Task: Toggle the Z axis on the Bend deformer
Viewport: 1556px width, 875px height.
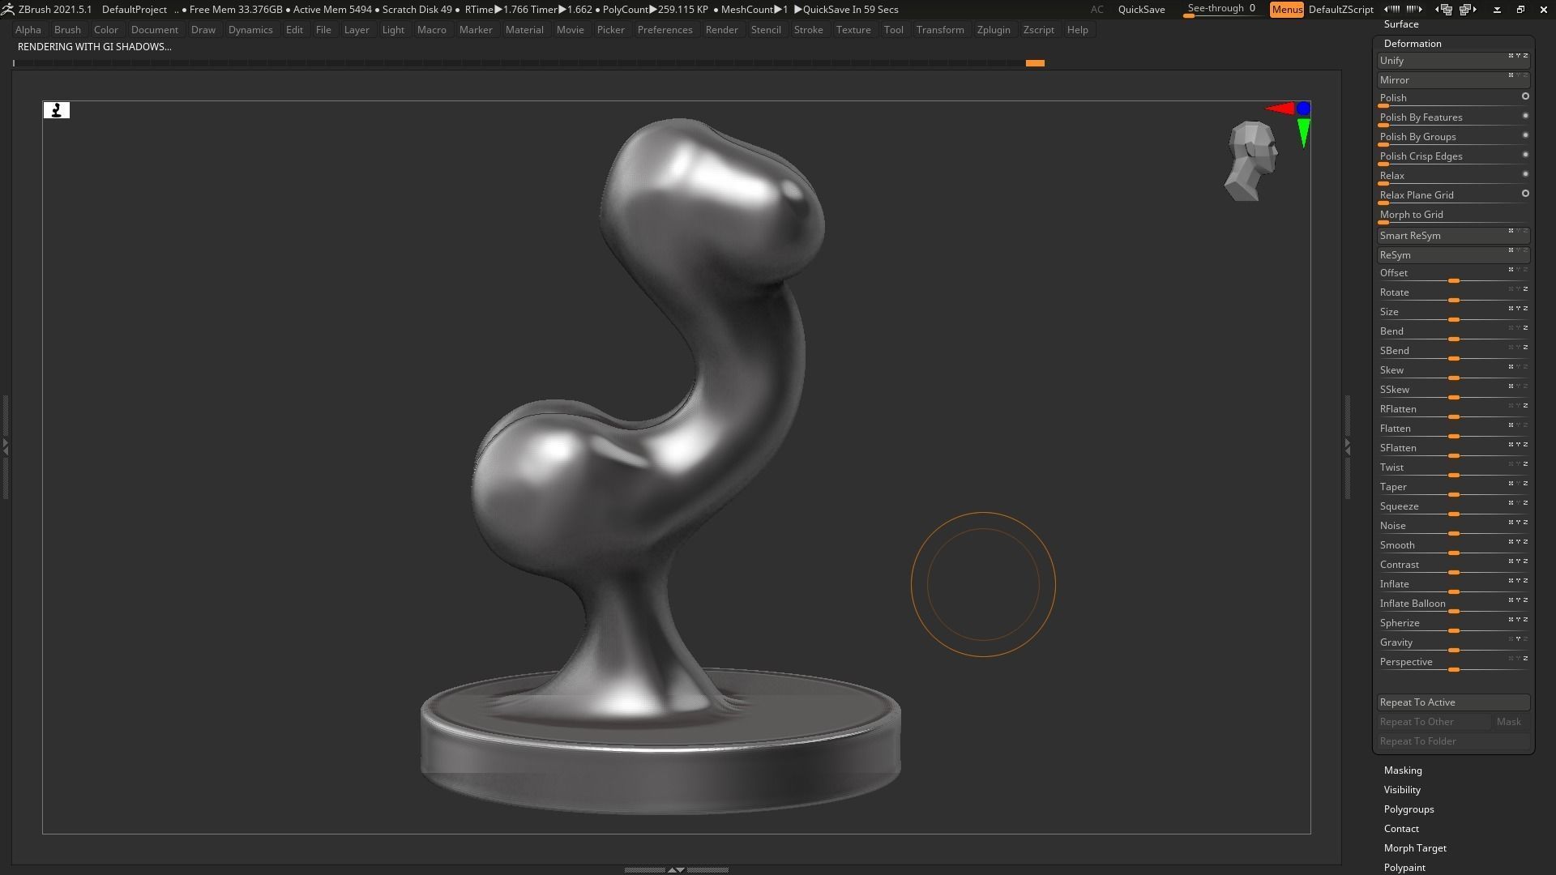Action: click(1526, 328)
